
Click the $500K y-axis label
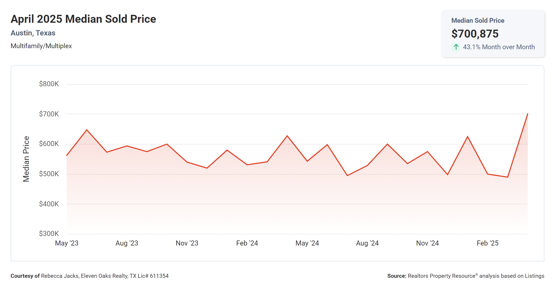pos(49,174)
